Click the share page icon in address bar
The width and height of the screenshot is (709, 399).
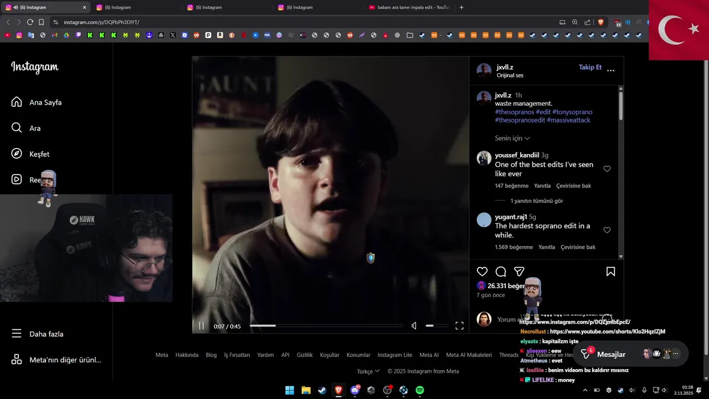587,22
